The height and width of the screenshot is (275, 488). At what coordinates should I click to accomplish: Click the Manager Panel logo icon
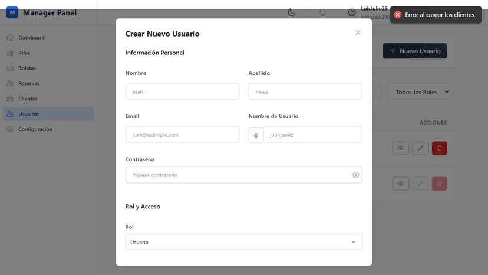(x=12, y=12)
